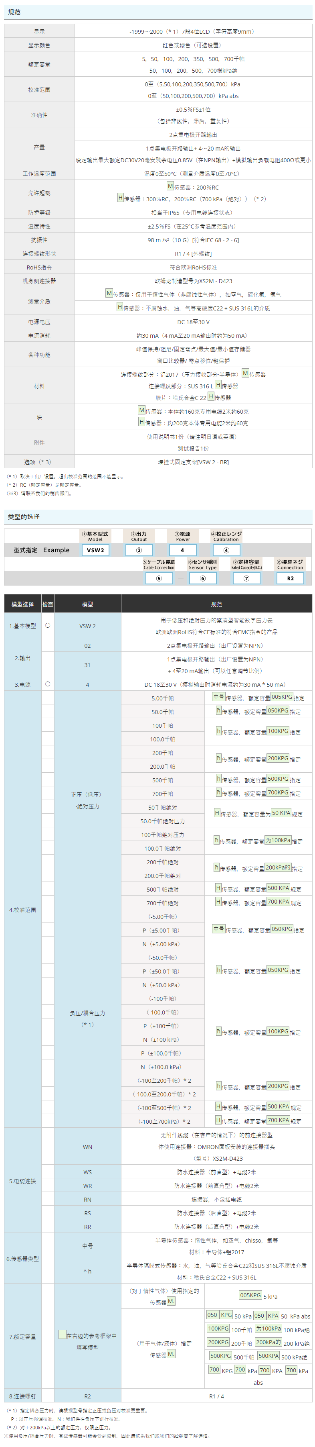Select the circle in the 3.电源 row

48,684
